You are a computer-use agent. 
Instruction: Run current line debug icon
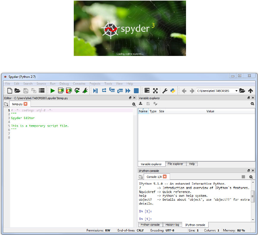pyautogui.click(x=104, y=90)
